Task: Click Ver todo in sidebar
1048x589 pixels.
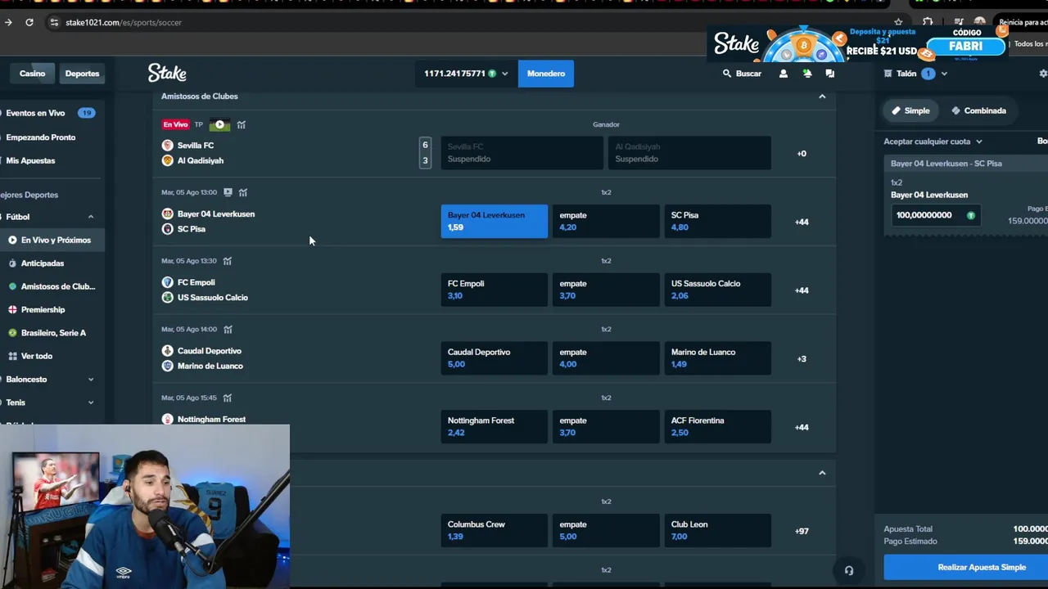Action: (x=37, y=356)
